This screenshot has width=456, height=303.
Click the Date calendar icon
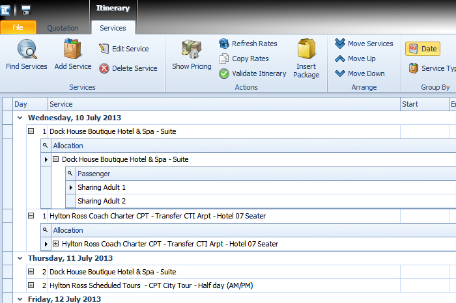click(x=413, y=49)
